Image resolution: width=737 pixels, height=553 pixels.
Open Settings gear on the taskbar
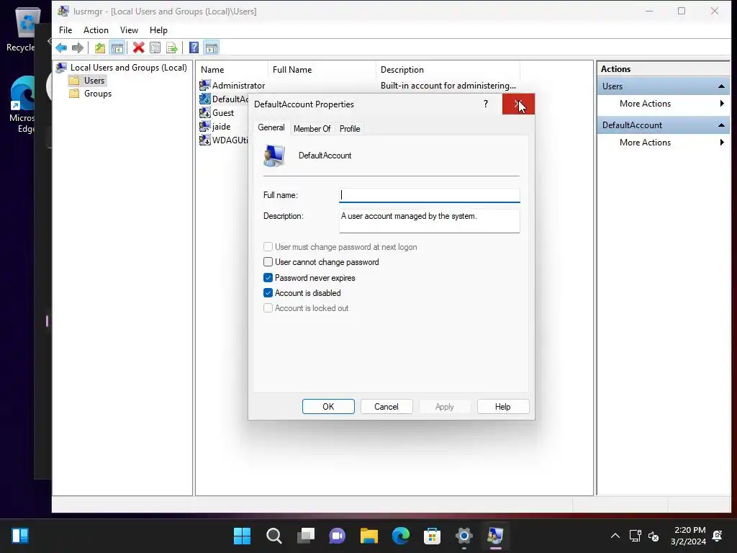(464, 536)
